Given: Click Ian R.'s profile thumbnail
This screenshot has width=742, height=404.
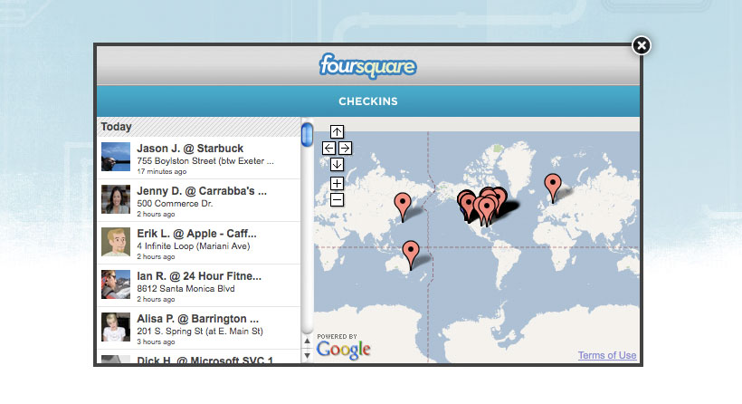Looking at the screenshot, I should [x=116, y=284].
